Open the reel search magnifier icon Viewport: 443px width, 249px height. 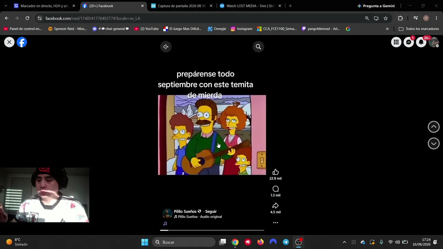258,47
